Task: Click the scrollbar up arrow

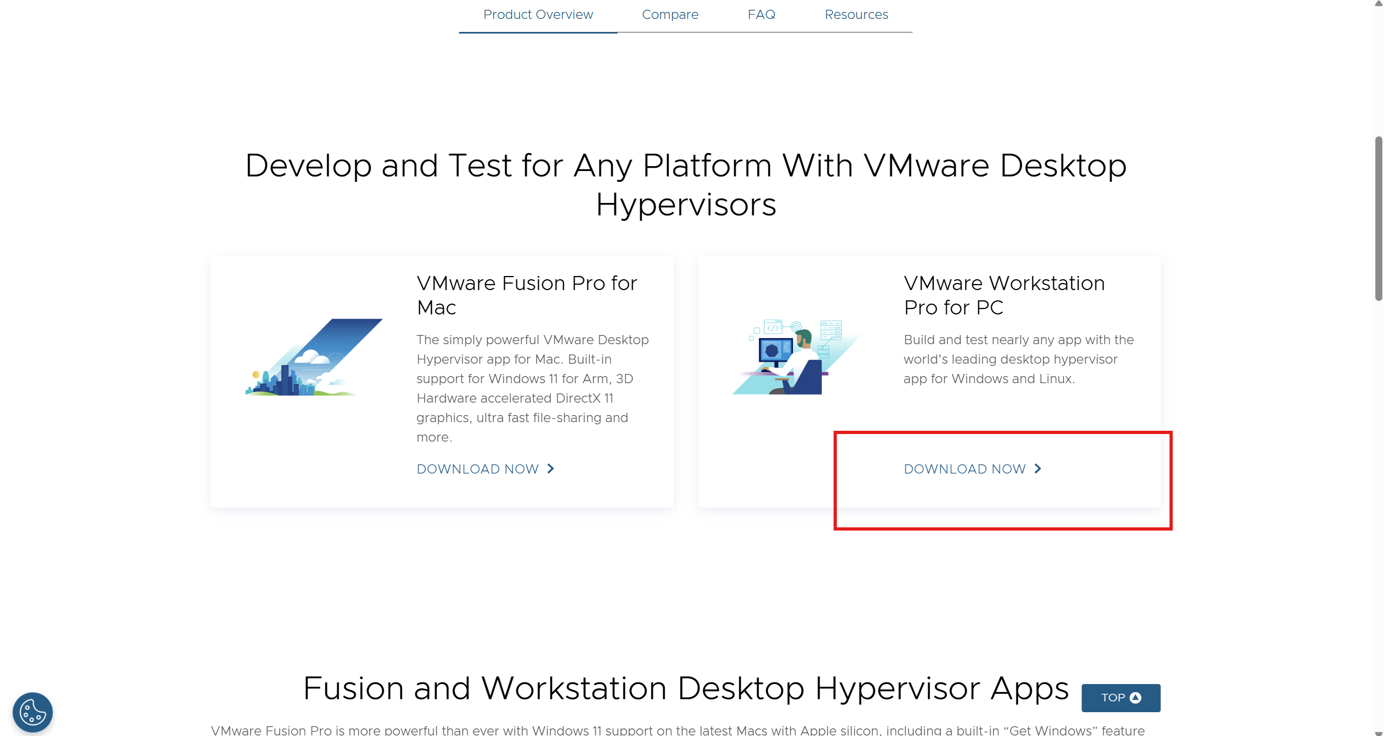Action: click(x=1379, y=4)
